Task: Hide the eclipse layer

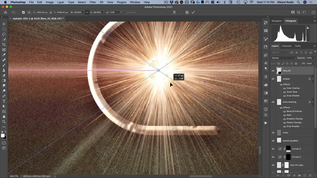Action: 273,79
